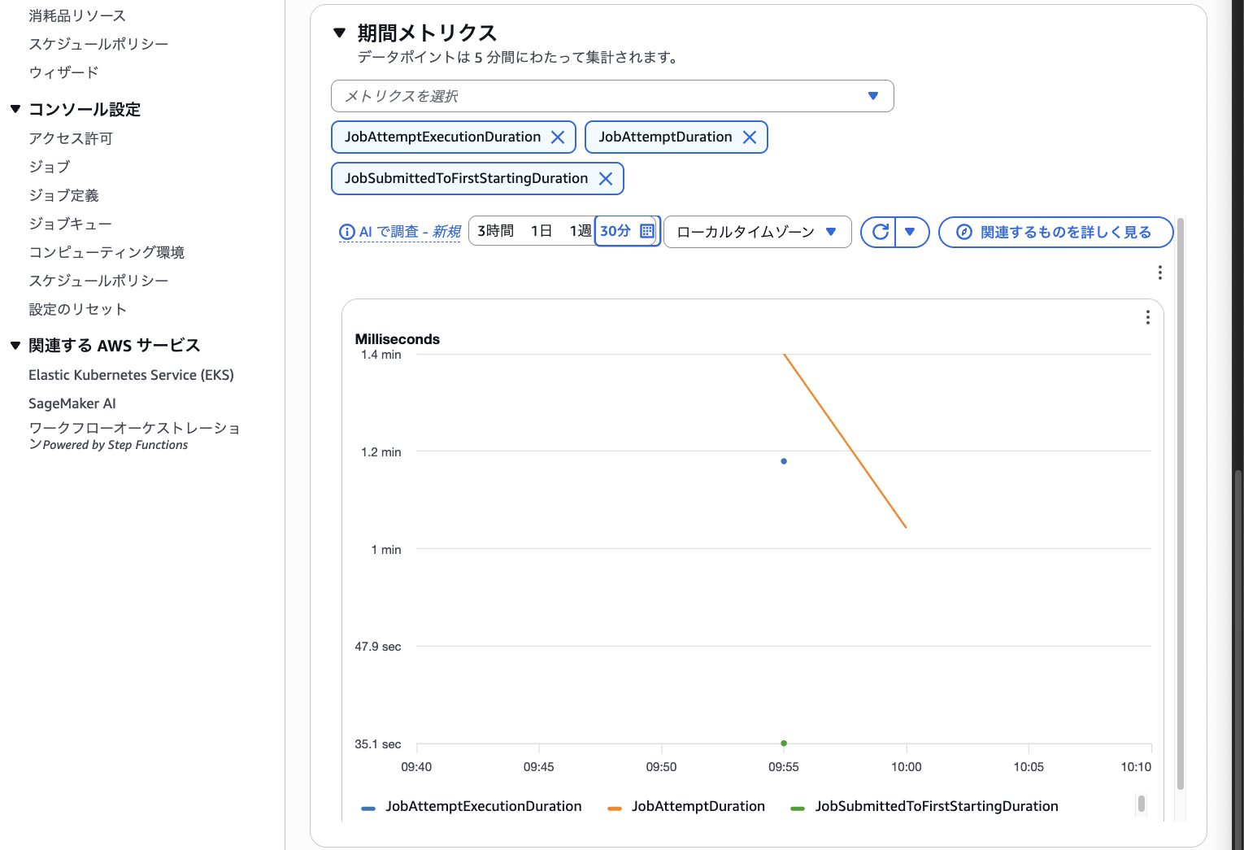Open ジョブ under コンソール設定
1244x850 pixels.
pyautogui.click(x=50, y=167)
